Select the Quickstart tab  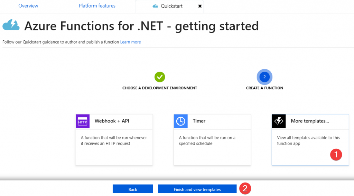[169, 6]
